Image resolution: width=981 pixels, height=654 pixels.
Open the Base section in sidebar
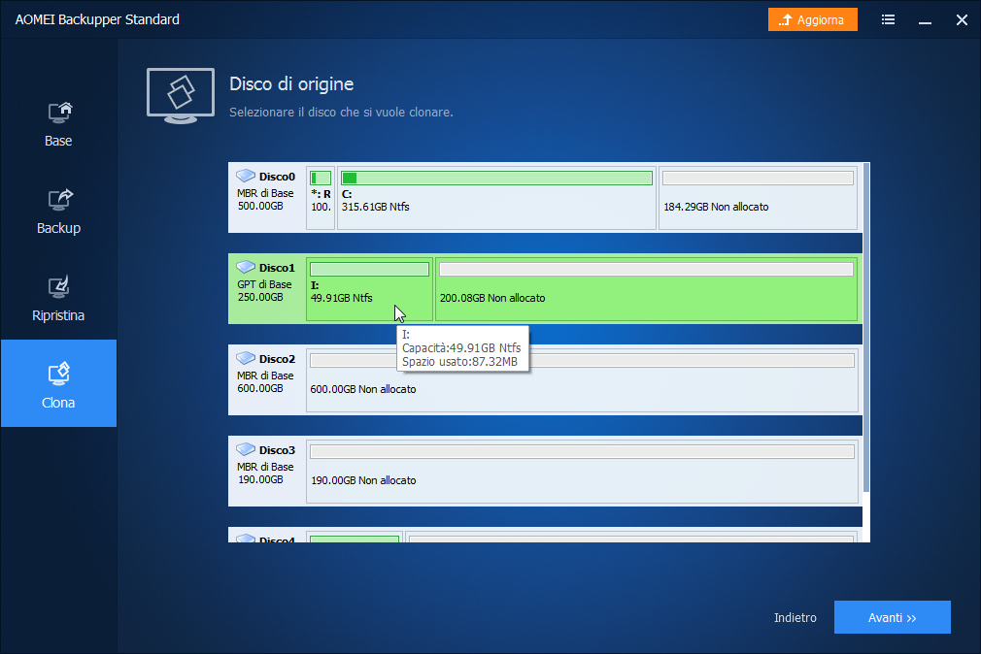click(x=58, y=125)
